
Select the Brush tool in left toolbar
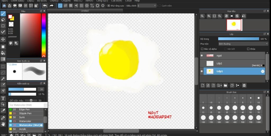tap(3, 14)
